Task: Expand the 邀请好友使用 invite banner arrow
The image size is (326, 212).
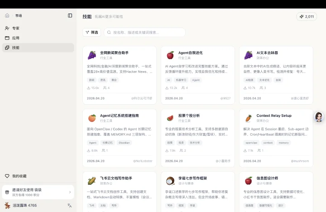Action: tap(70, 192)
